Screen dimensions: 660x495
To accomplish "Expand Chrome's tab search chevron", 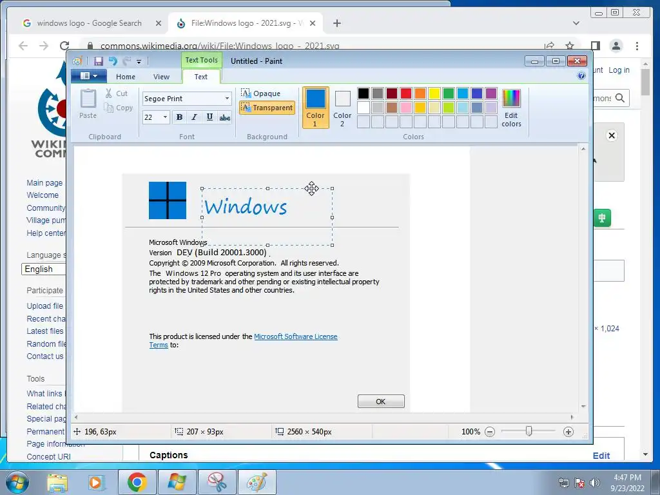I will [x=576, y=23].
